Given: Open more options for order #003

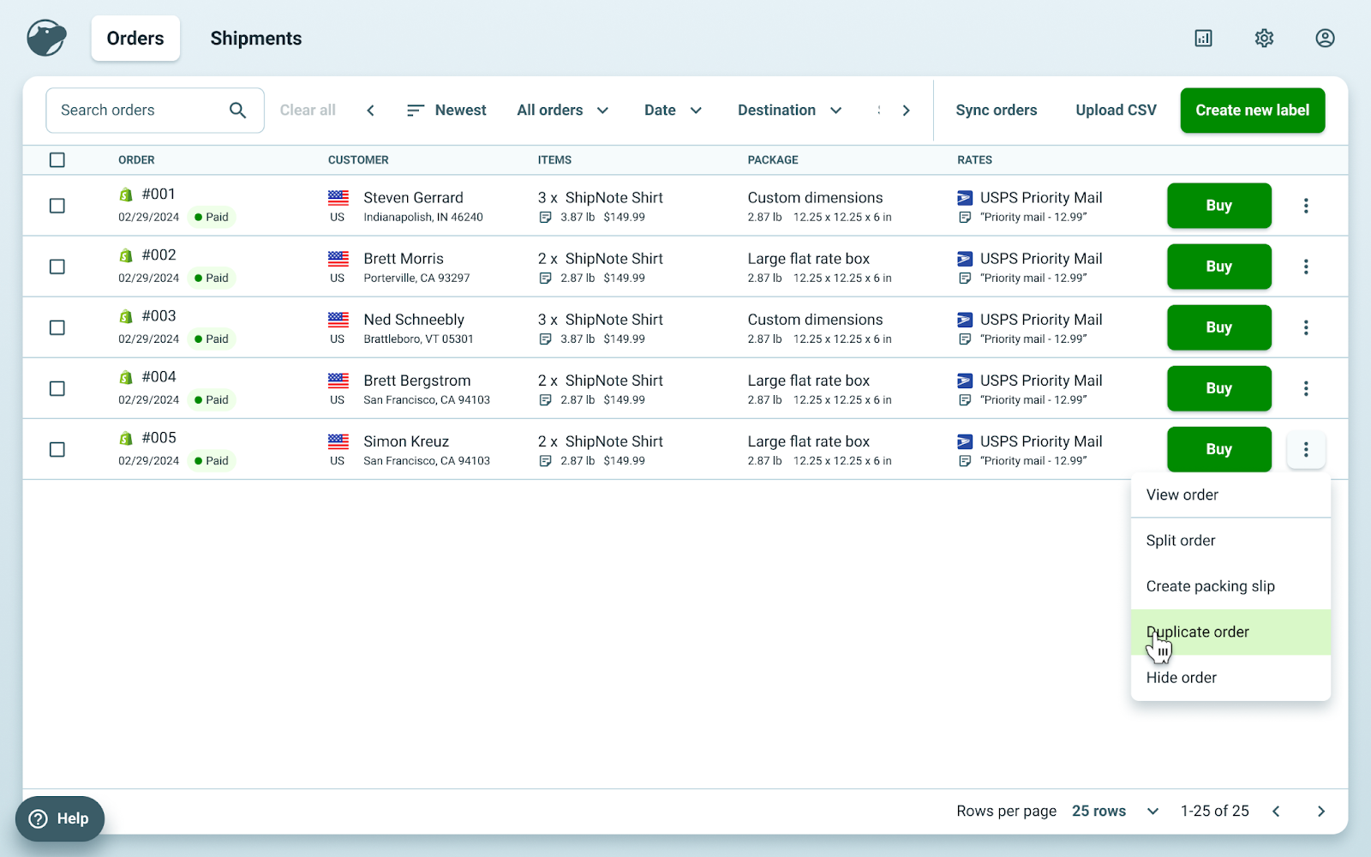Looking at the screenshot, I should point(1306,327).
